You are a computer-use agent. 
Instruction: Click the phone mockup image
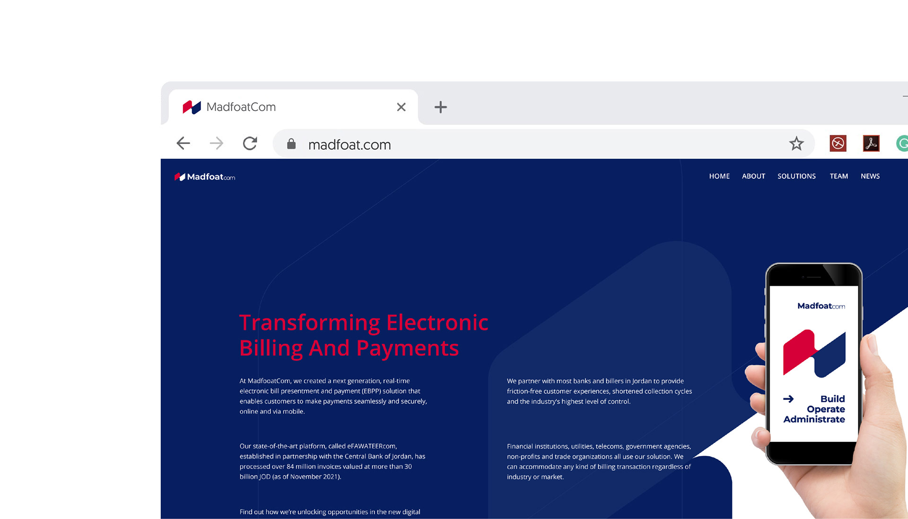(x=813, y=364)
